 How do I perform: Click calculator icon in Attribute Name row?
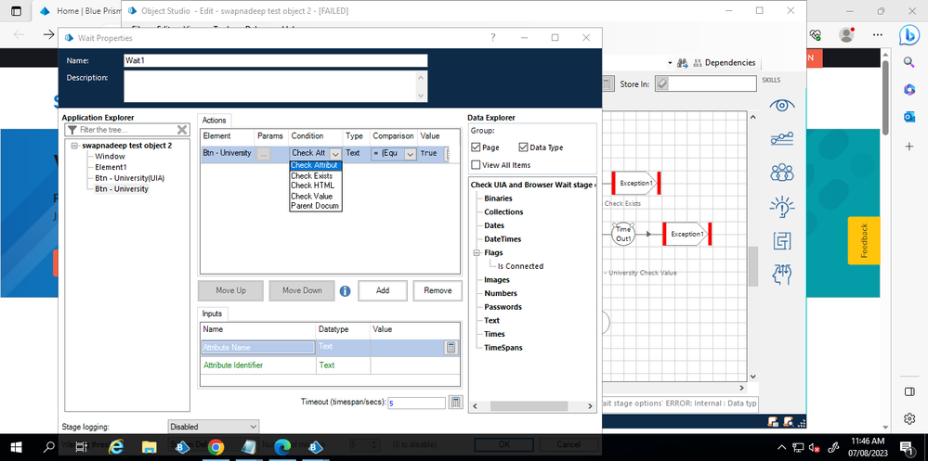click(451, 347)
